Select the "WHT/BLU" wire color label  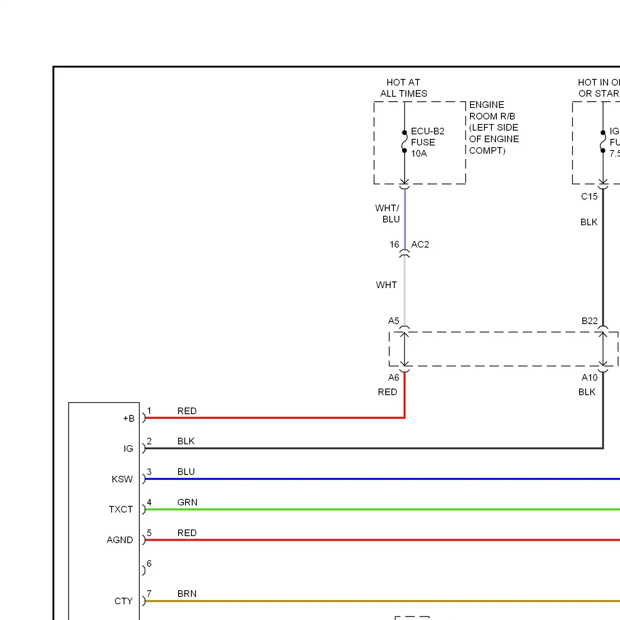pos(387,214)
